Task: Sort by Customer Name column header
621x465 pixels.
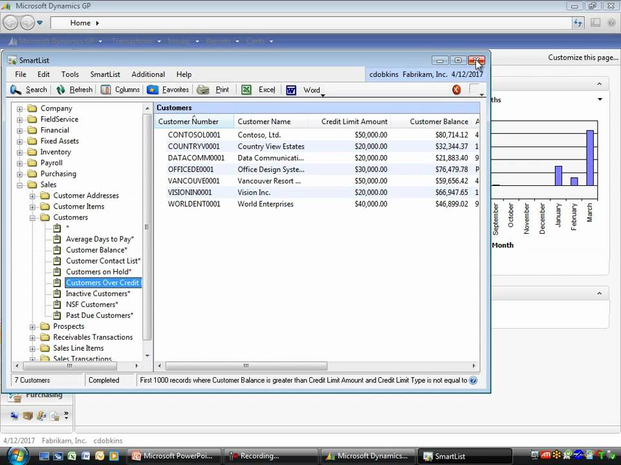Action: [x=270, y=122]
